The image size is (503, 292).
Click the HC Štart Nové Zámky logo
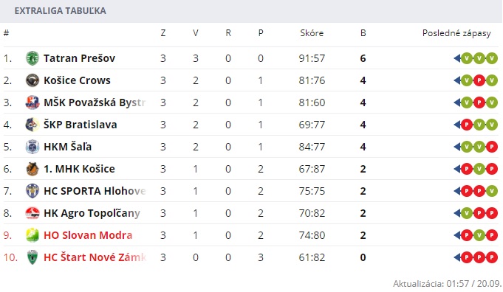(32, 257)
